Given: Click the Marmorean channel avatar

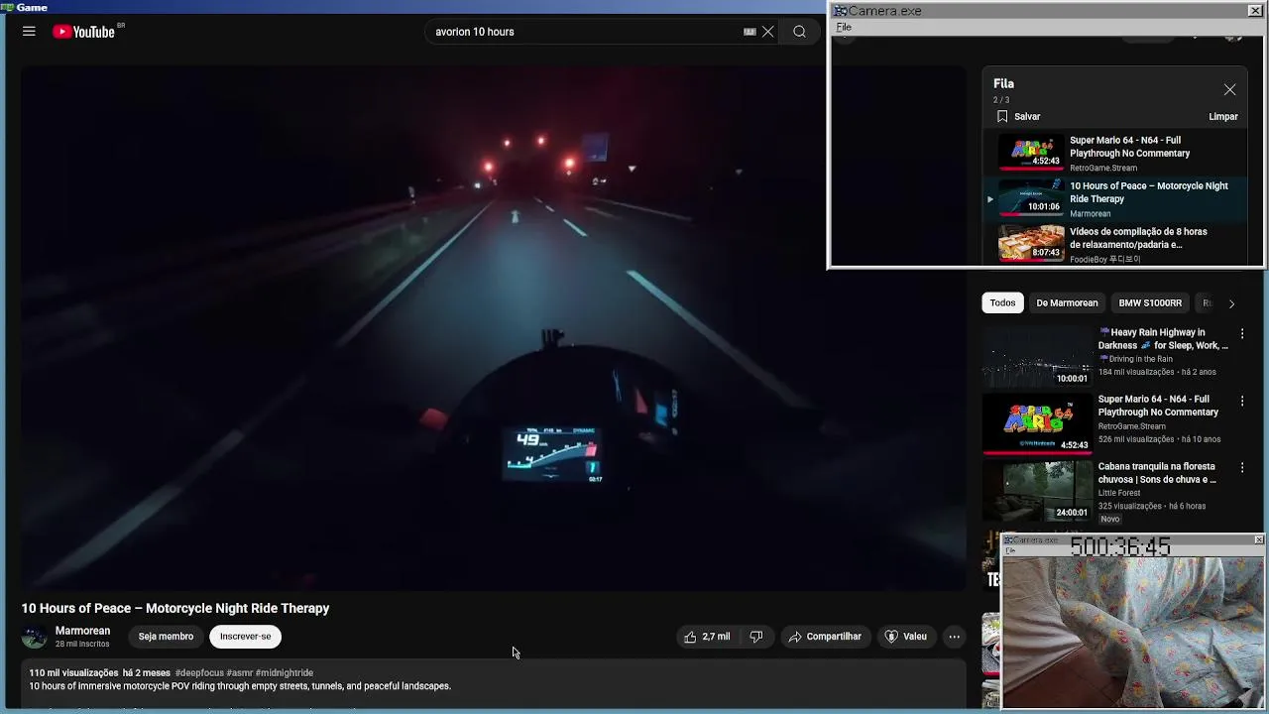Looking at the screenshot, I should click(x=35, y=637).
